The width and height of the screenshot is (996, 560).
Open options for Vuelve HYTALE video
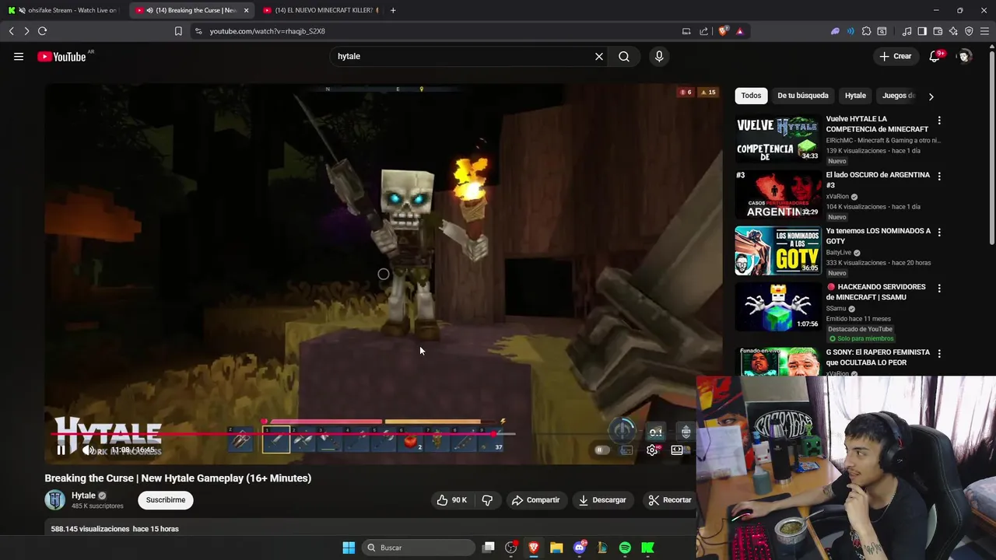[x=939, y=121]
